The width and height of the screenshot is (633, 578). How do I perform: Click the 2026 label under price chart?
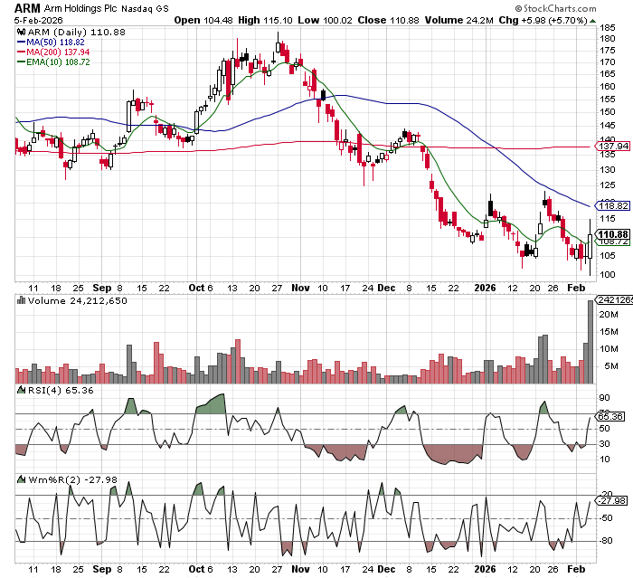pos(485,288)
